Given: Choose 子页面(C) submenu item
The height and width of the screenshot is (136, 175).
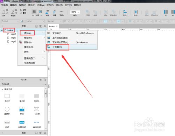Looking at the screenshot, I should (72, 47).
